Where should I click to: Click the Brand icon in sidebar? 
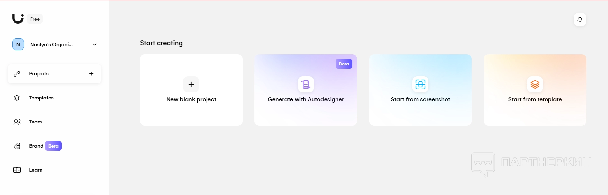[x=17, y=146]
